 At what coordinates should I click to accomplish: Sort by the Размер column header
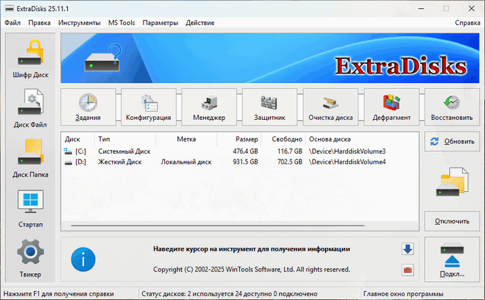point(239,139)
